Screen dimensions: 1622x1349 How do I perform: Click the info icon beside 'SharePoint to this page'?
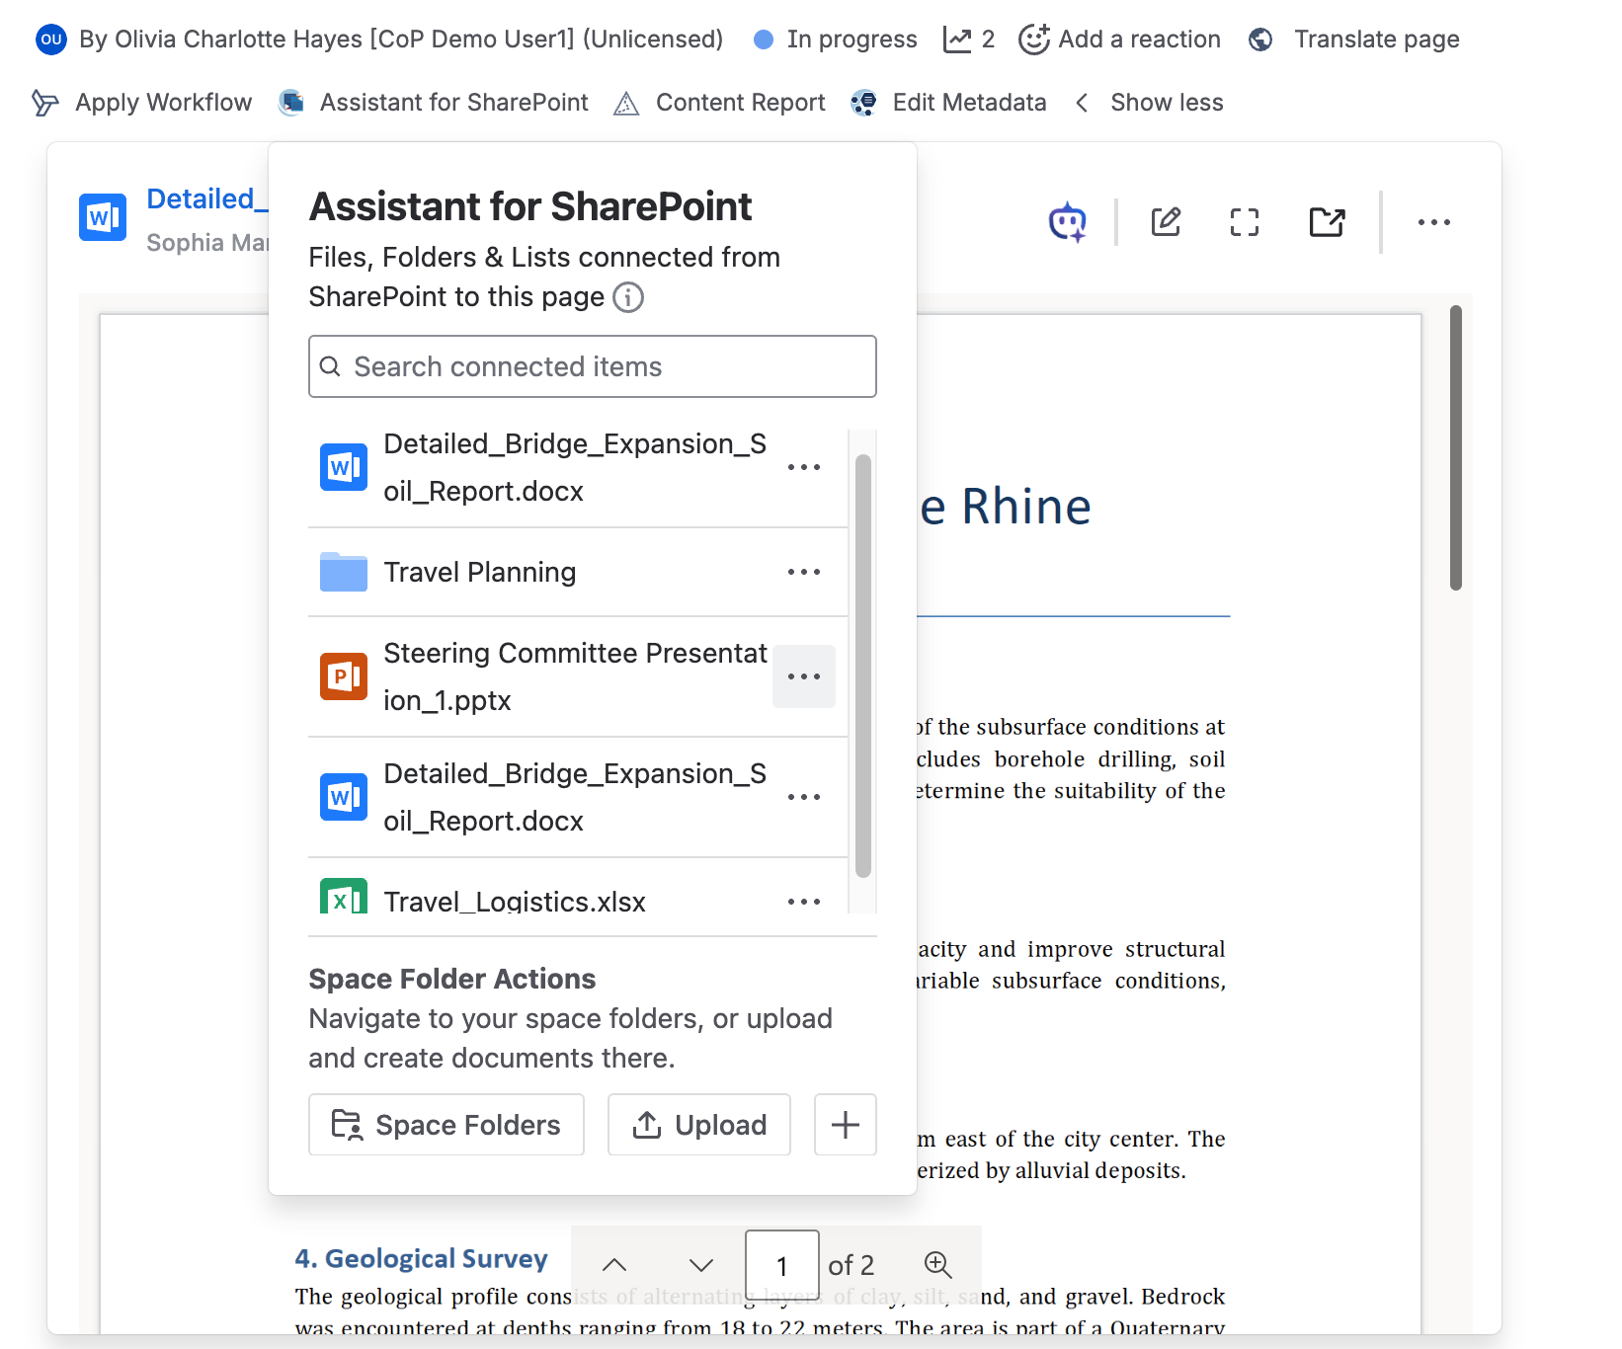click(x=628, y=297)
